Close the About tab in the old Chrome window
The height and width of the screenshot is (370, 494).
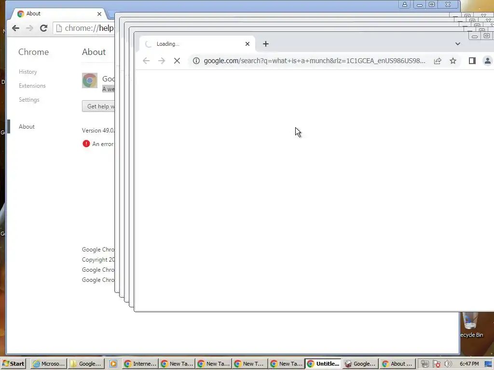(x=99, y=14)
